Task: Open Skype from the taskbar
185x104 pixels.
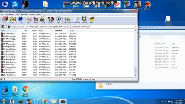Action: [37, 101]
